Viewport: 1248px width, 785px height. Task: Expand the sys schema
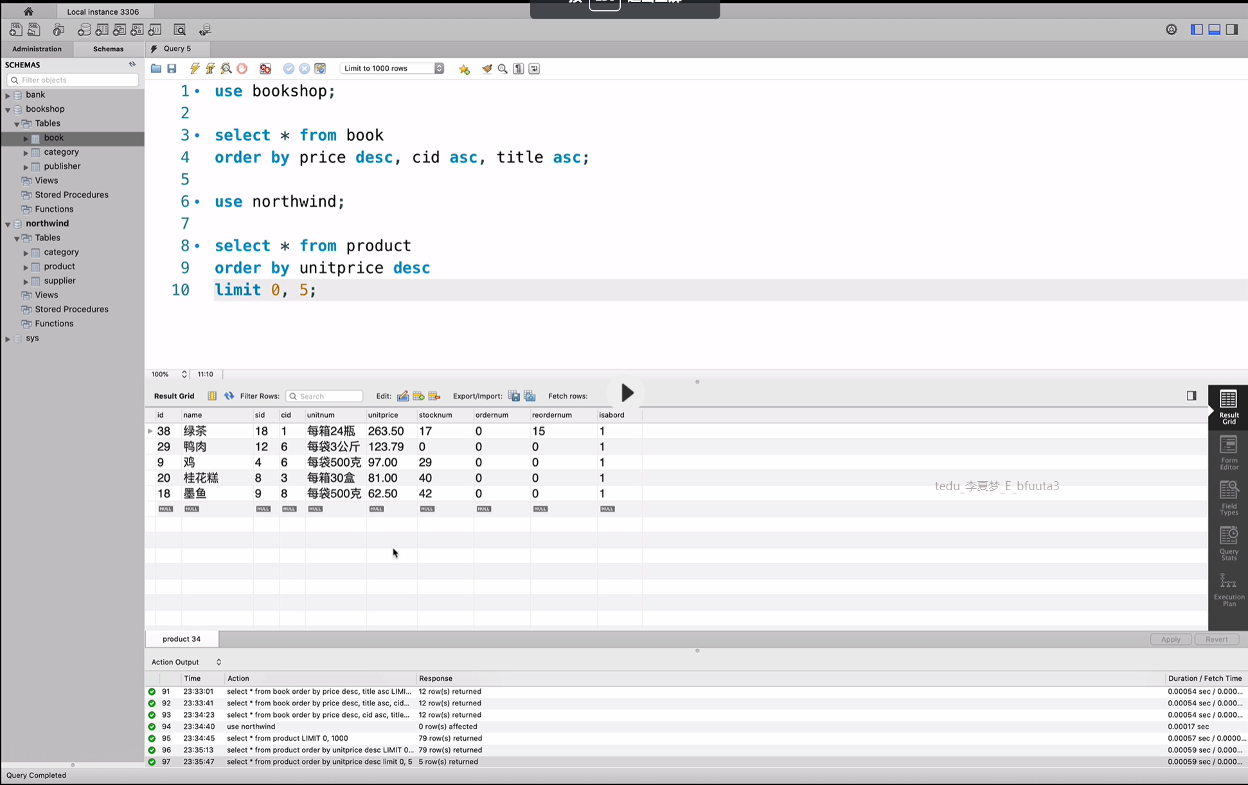8,339
